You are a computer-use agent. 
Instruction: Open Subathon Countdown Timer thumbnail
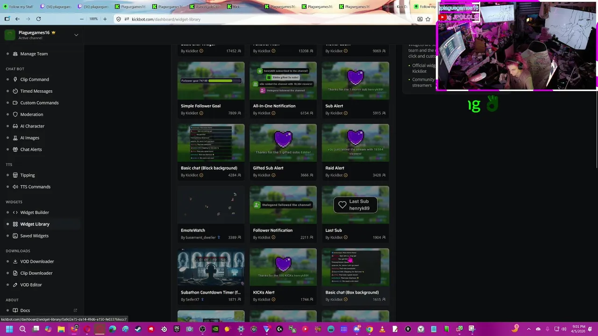pos(211,266)
